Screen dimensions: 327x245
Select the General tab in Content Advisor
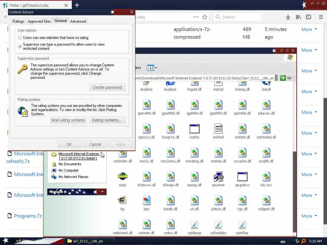coord(60,21)
